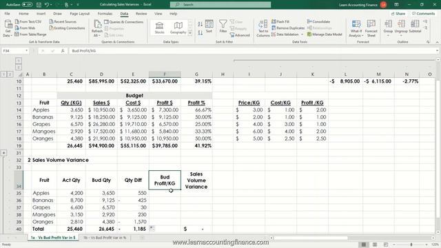Toggle the AutoSave switch
441x248 pixels.
27,5
